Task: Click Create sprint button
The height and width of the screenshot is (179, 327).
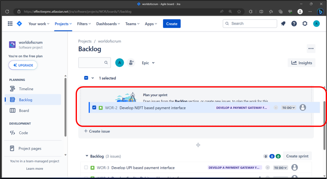Action: tap(297, 156)
